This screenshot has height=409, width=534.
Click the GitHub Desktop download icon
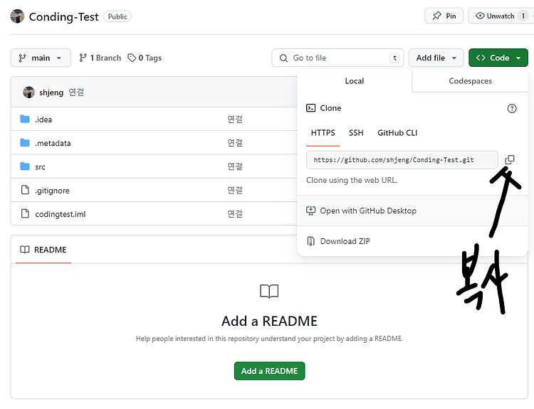tap(310, 211)
